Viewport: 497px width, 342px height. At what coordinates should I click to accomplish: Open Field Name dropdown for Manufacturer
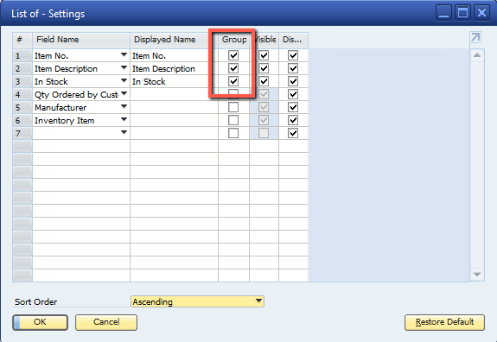point(124,107)
